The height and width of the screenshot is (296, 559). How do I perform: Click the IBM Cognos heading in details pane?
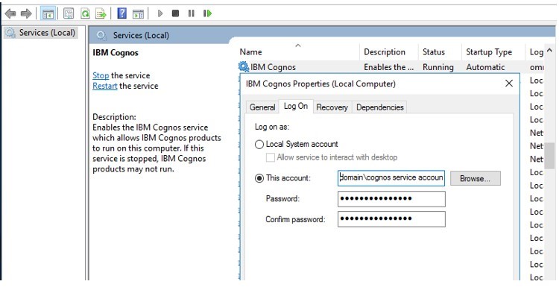(116, 53)
